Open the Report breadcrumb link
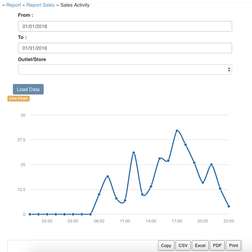 point(14,5)
